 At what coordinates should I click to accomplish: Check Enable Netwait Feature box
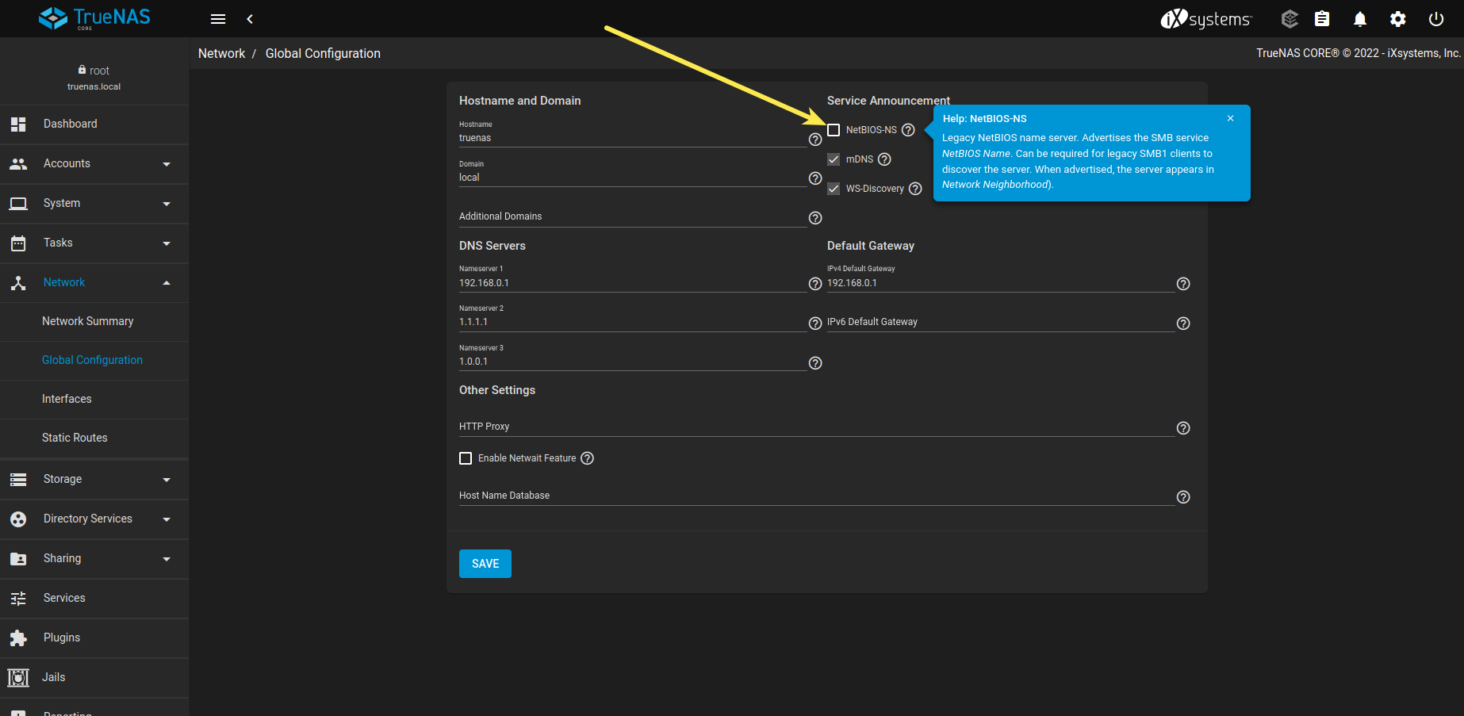tap(466, 458)
